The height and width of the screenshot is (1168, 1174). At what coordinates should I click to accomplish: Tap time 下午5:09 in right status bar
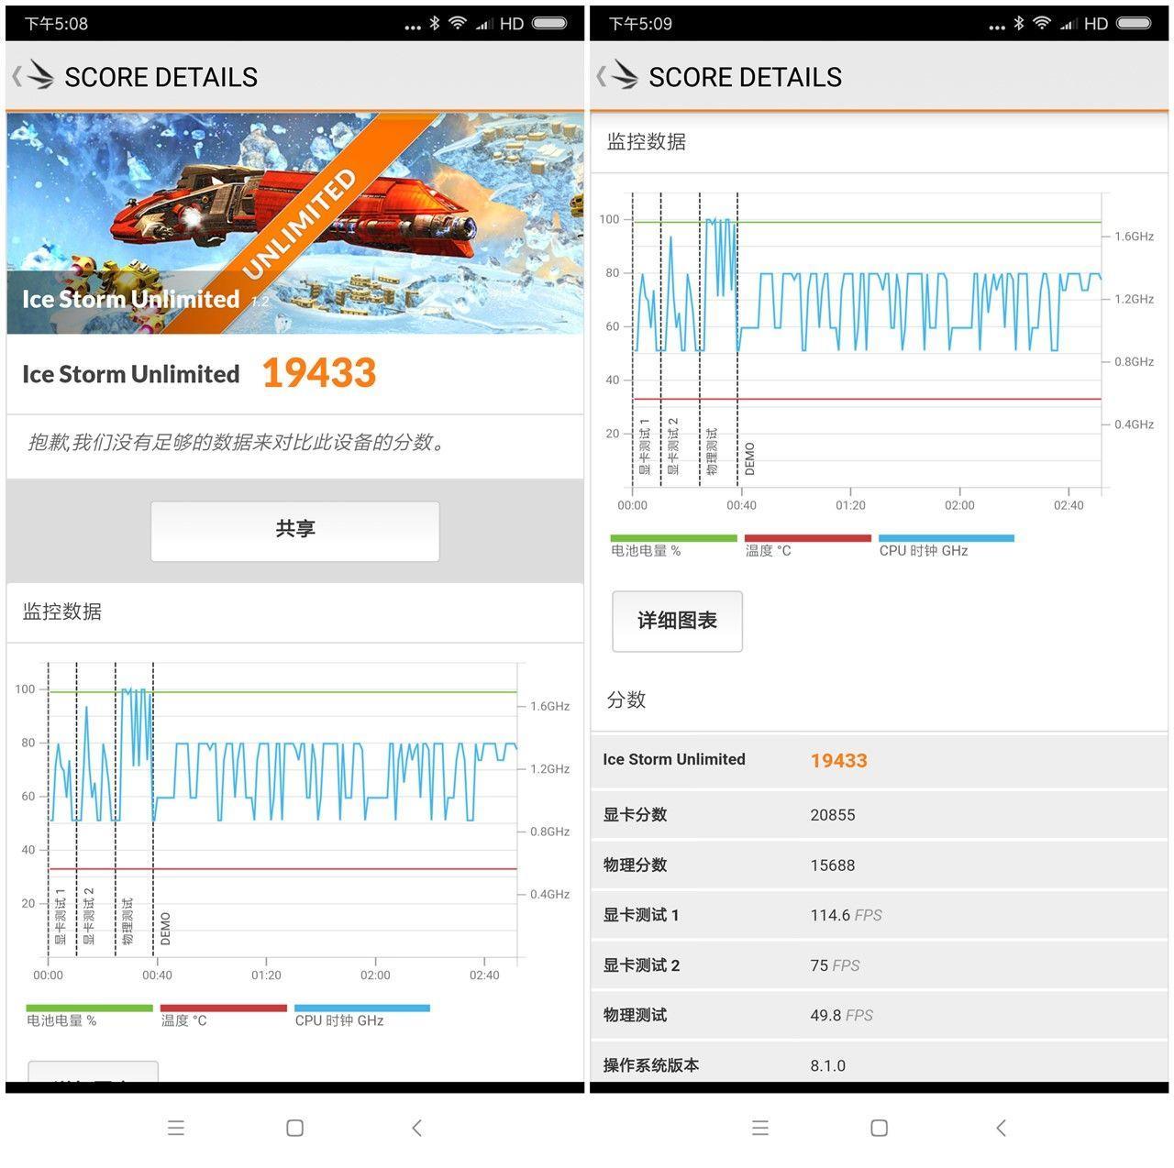[x=640, y=24]
